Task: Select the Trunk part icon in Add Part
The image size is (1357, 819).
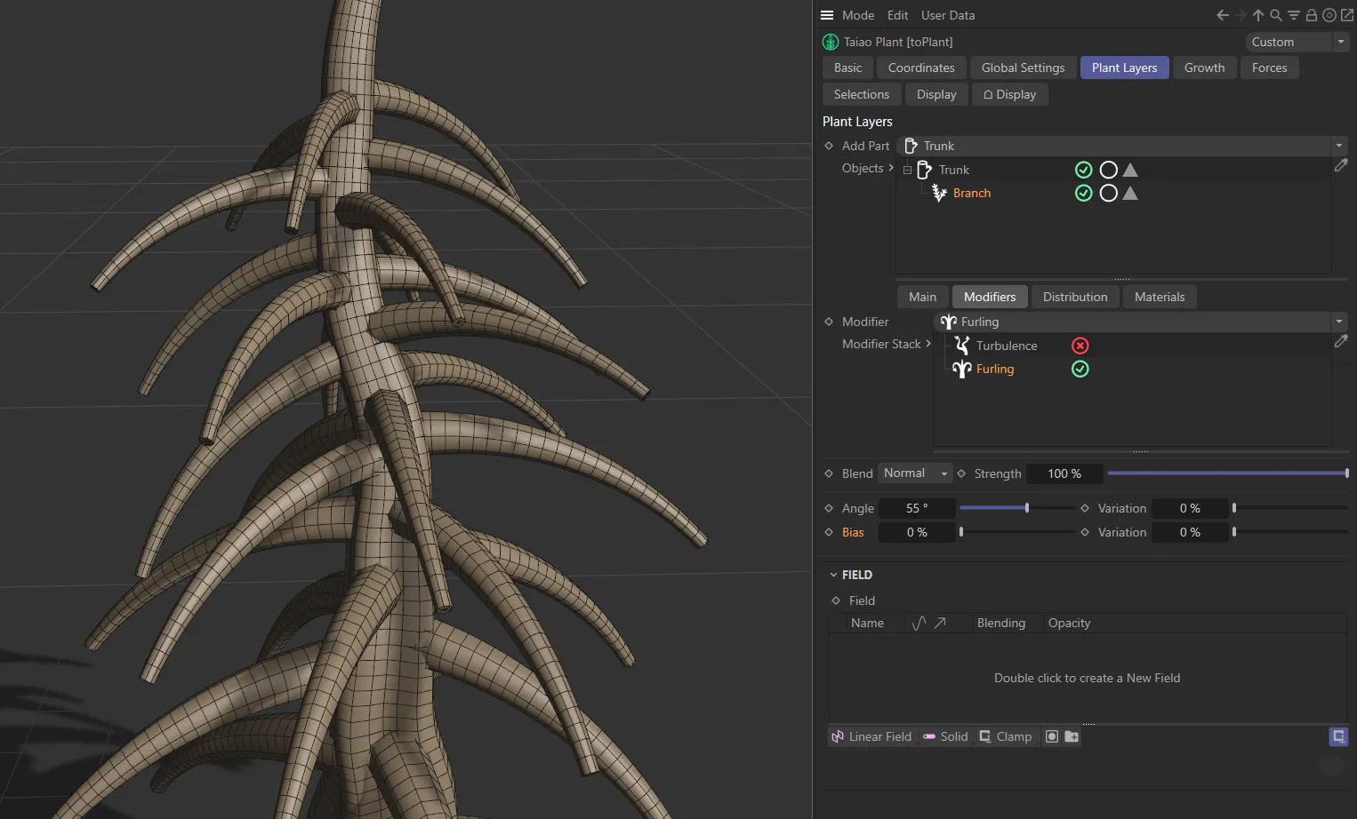Action: click(911, 146)
